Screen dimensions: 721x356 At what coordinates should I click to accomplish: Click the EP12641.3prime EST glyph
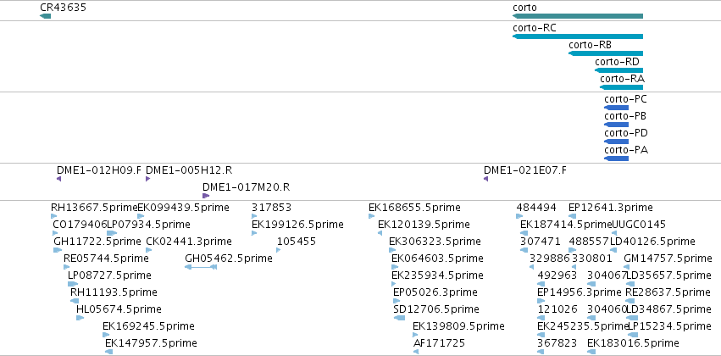coord(573,216)
